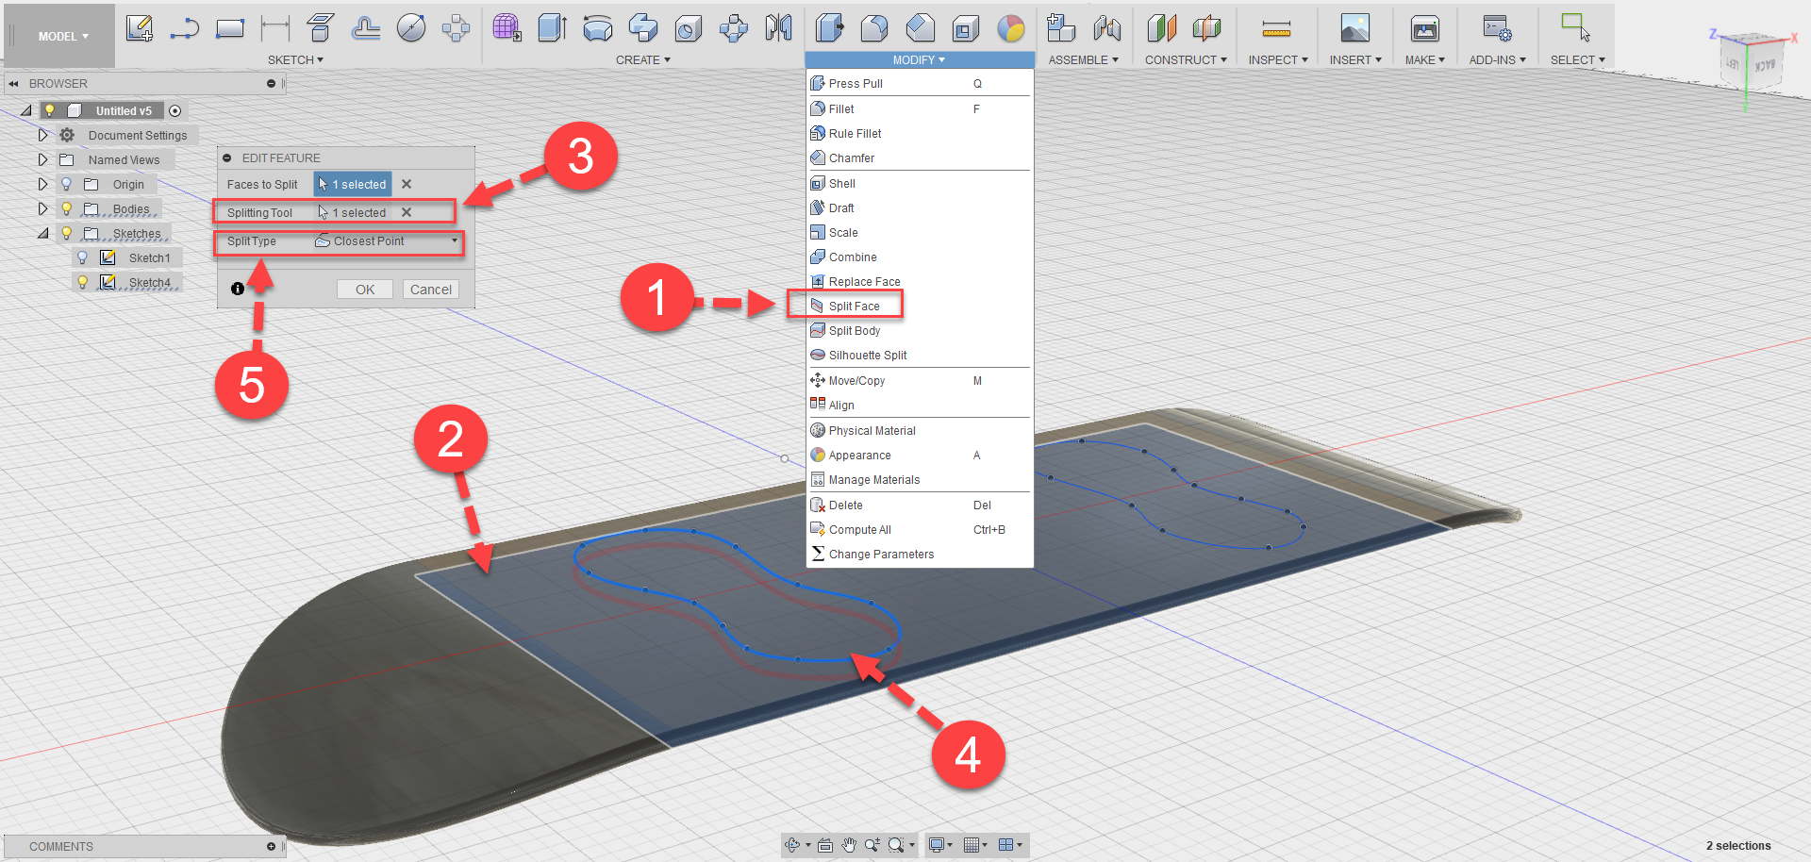Cancel the Edit Feature dialog
The image size is (1811, 862).
point(430,289)
